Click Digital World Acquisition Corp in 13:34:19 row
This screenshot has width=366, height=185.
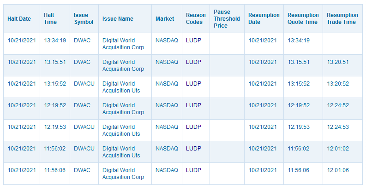[123, 44]
